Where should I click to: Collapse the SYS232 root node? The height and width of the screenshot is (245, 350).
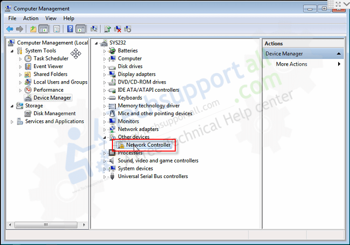96,43
